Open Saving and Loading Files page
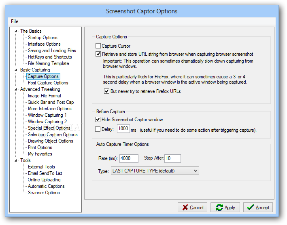Viewport: 287px width, 225px height. (52, 50)
